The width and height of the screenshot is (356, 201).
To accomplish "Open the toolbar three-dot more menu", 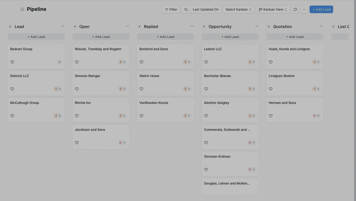I will click(304, 9).
